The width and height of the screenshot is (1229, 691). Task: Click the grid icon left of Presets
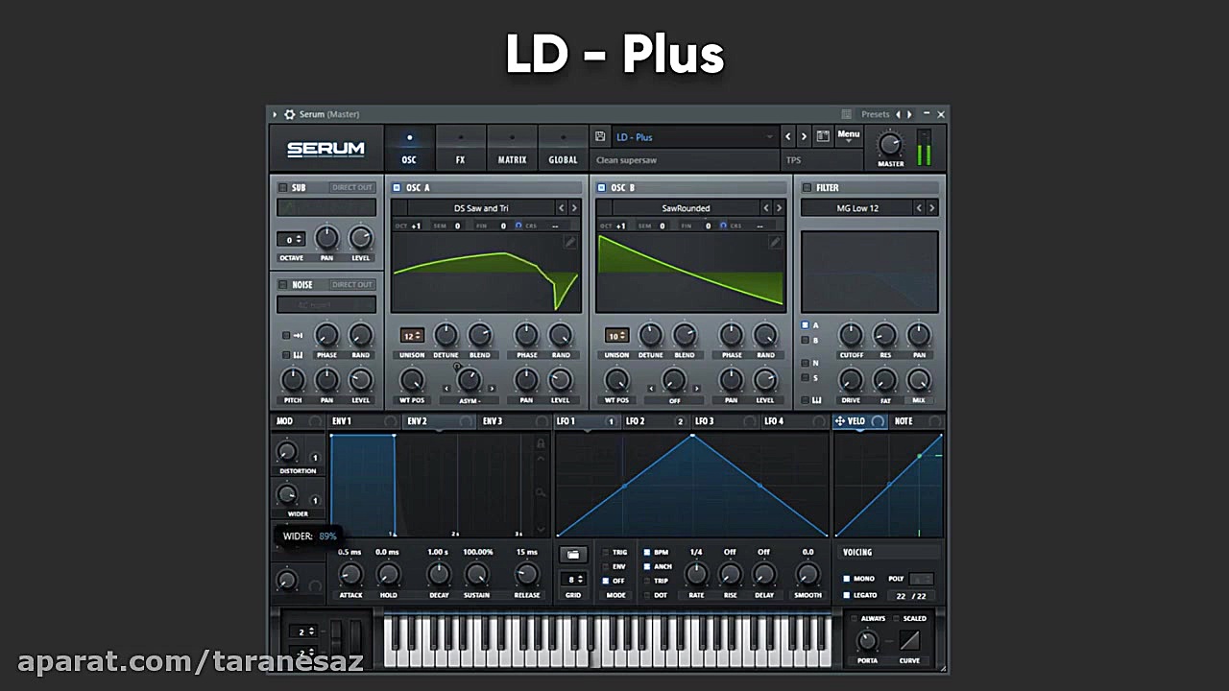coord(846,114)
